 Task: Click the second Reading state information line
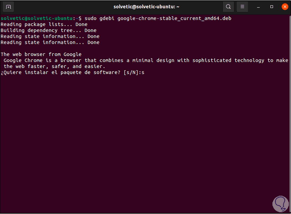pyautogui.click(x=50, y=42)
